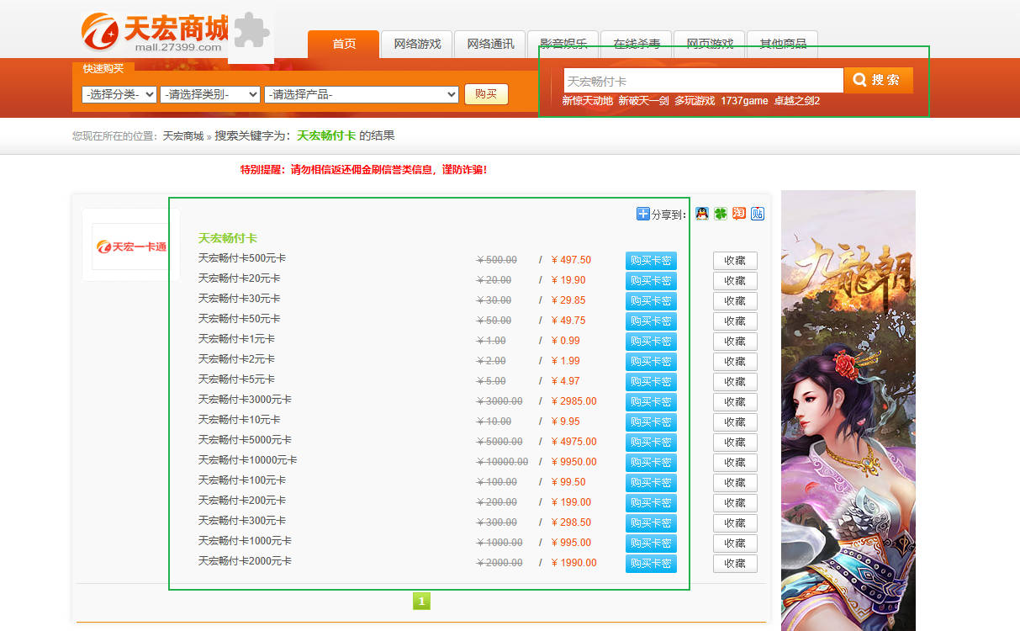Open the 天宏一卡通 brand thumbnail
This screenshot has height=631, width=1020.
click(x=130, y=246)
